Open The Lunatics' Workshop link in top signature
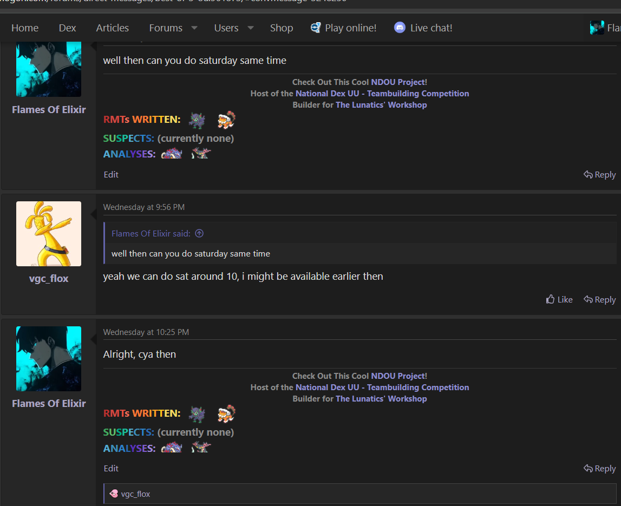 (x=381, y=104)
